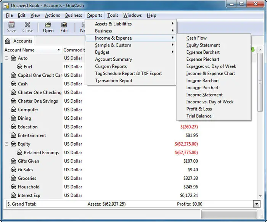Click the Household account bank icon
This screenshot has height=222, width=267.
point(13,187)
